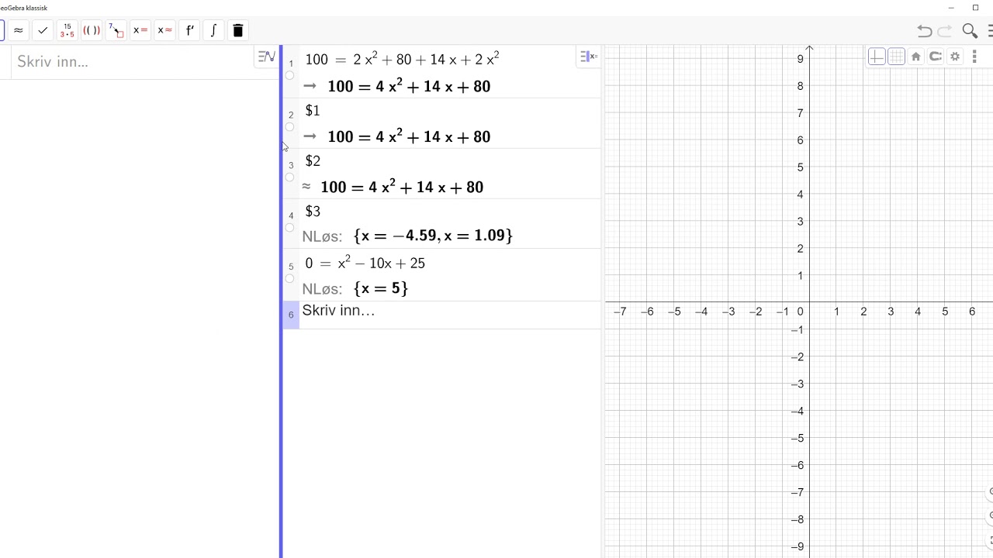The height and width of the screenshot is (558, 993).
Task: Toggle visibility circle of CAS row 2
Action: [289, 127]
